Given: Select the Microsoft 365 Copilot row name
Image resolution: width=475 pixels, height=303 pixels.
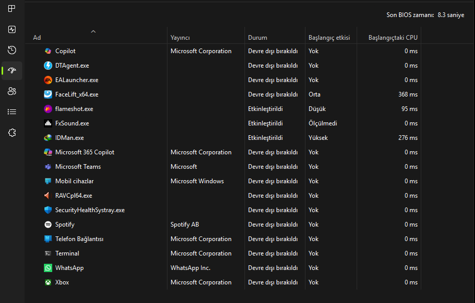Looking at the screenshot, I should [x=85, y=152].
